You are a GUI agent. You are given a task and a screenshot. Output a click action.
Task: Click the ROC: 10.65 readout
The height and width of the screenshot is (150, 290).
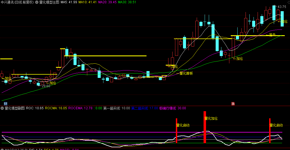point(35,108)
